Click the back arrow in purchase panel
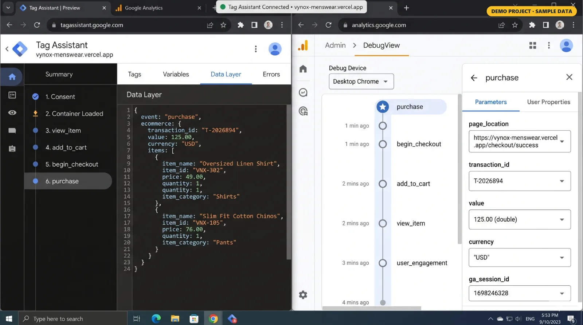583x325 pixels. (474, 78)
